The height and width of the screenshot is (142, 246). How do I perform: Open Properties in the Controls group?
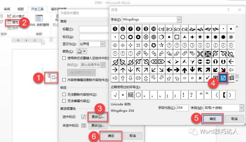click(x=13, y=22)
